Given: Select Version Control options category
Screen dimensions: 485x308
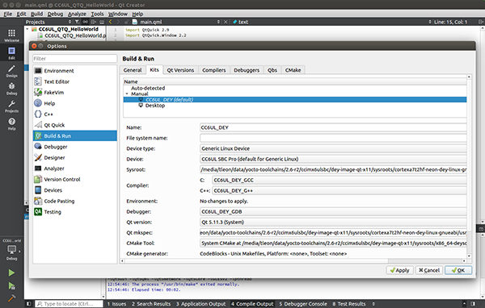Looking at the screenshot, I should [75, 179].
